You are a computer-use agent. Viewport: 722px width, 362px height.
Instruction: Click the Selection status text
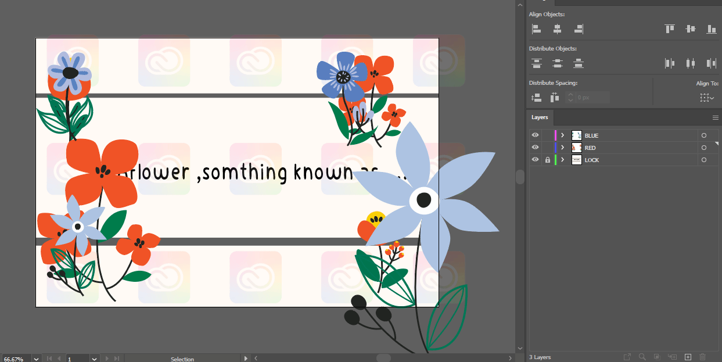[x=182, y=359]
